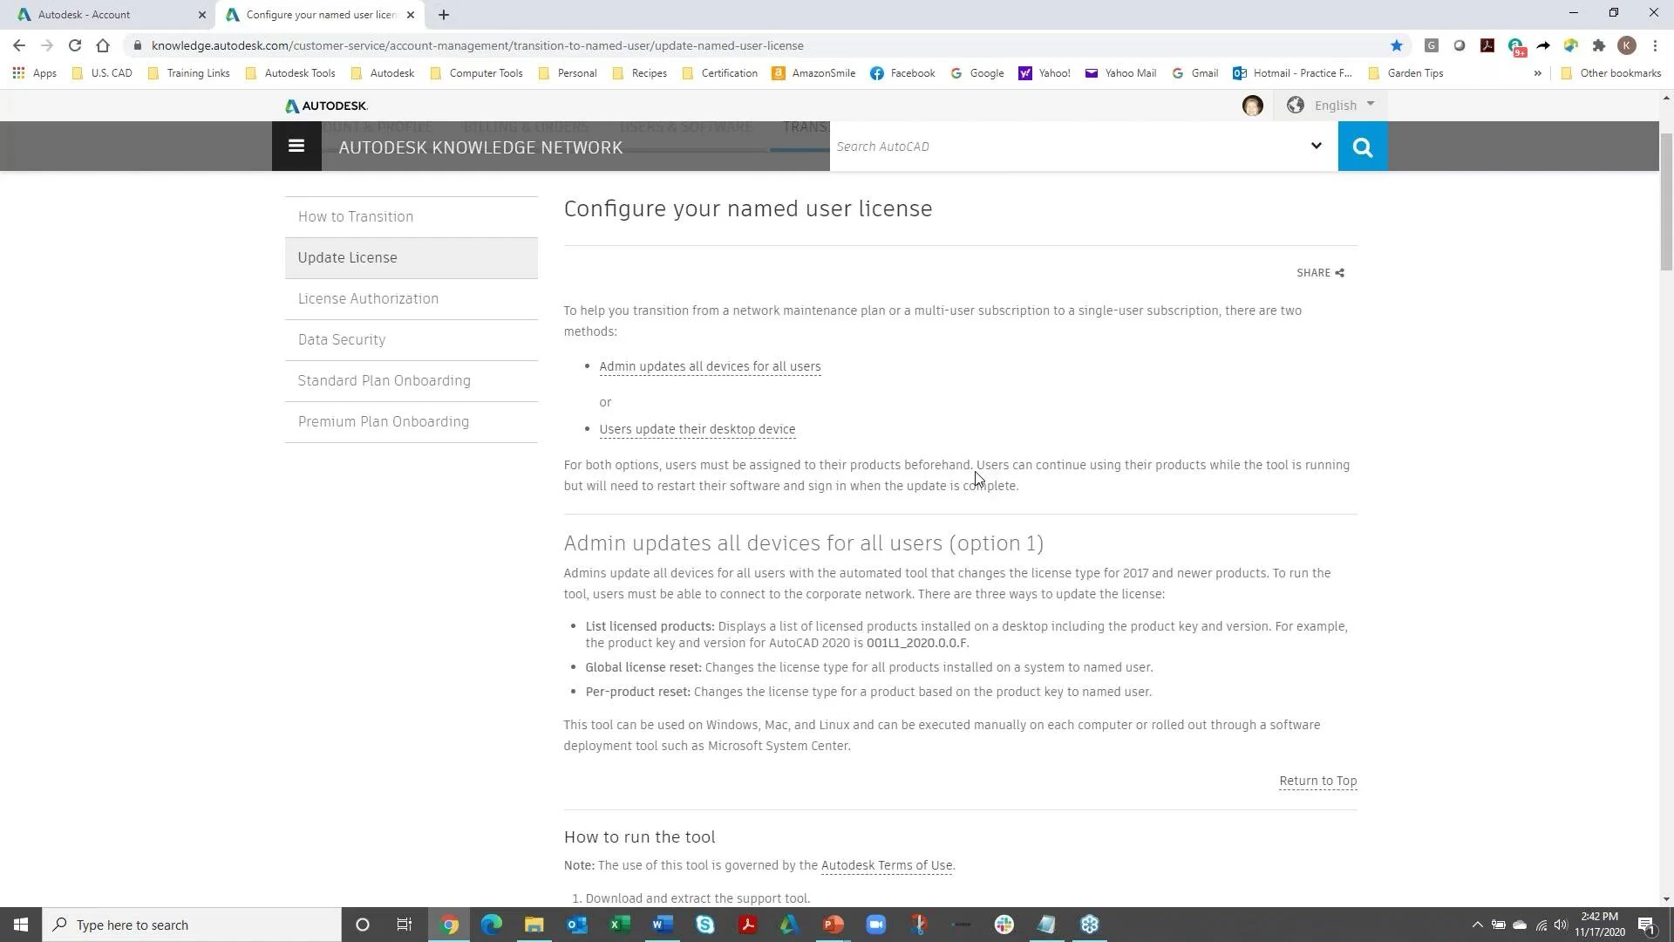Select How to Transition in sidebar

point(411,216)
